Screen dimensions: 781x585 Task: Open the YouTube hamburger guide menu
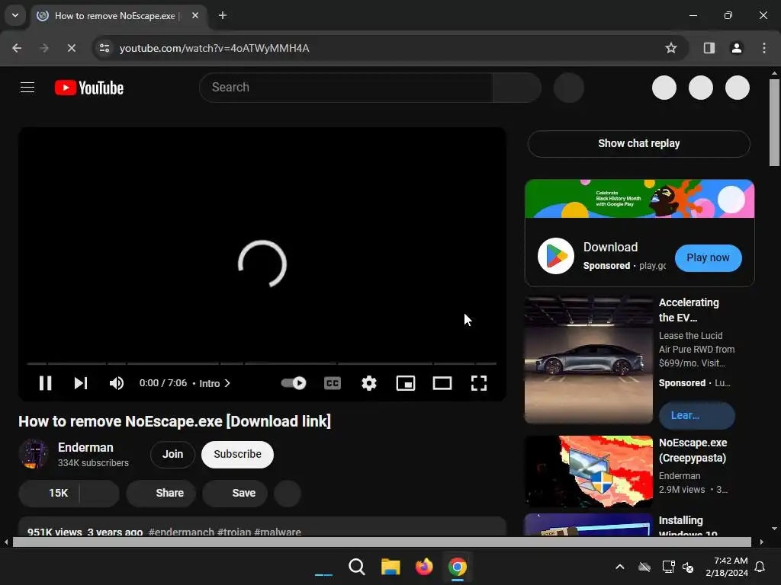click(x=27, y=88)
